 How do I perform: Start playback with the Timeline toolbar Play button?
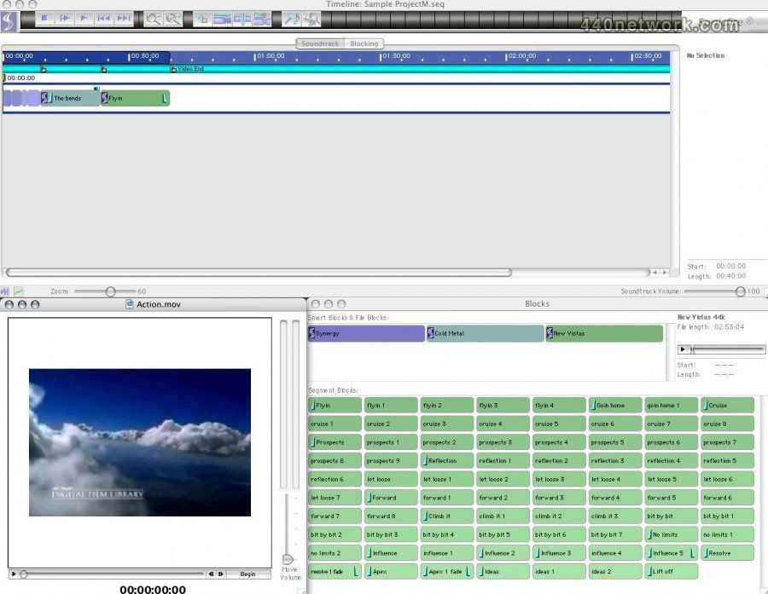click(x=84, y=19)
